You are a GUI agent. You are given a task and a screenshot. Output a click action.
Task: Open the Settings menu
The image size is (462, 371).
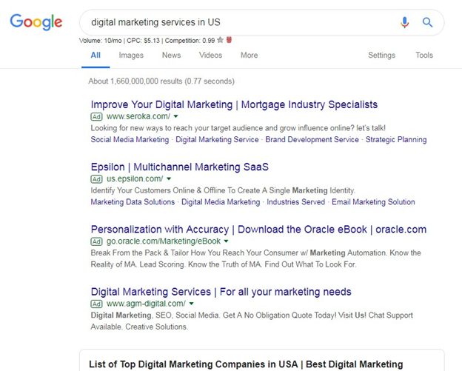(381, 55)
